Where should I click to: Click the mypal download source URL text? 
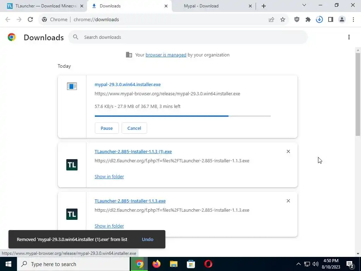tap(167, 94)
